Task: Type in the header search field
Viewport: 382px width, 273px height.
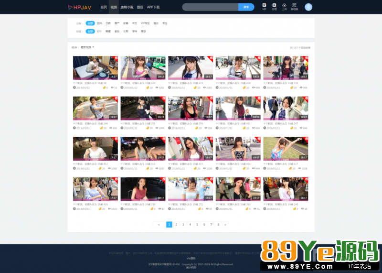Action: (x=210, y=7)
